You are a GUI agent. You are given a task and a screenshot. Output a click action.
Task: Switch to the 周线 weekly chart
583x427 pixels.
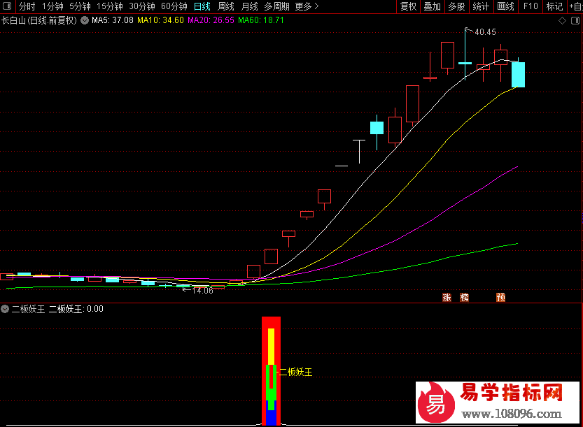click(225, 6)
